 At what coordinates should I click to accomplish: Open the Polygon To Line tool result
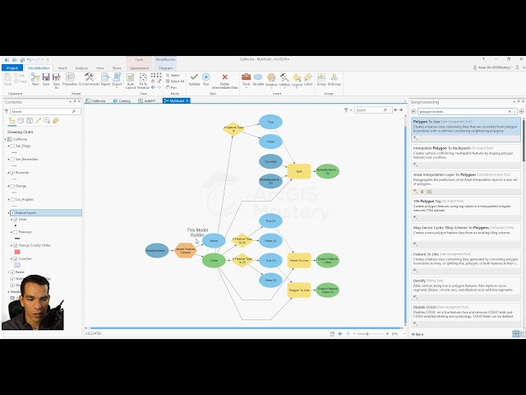coord(466,129)
